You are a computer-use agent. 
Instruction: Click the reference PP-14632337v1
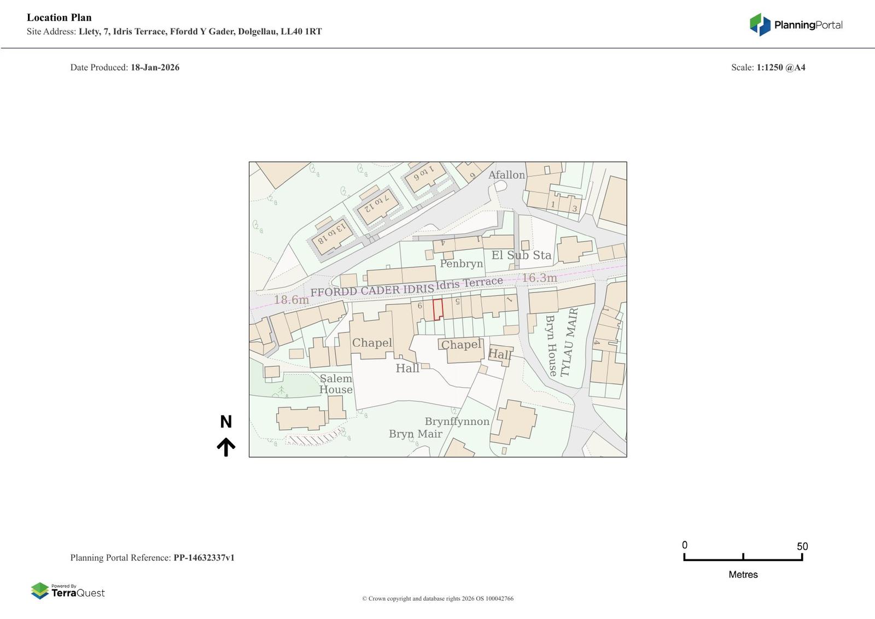204,558
